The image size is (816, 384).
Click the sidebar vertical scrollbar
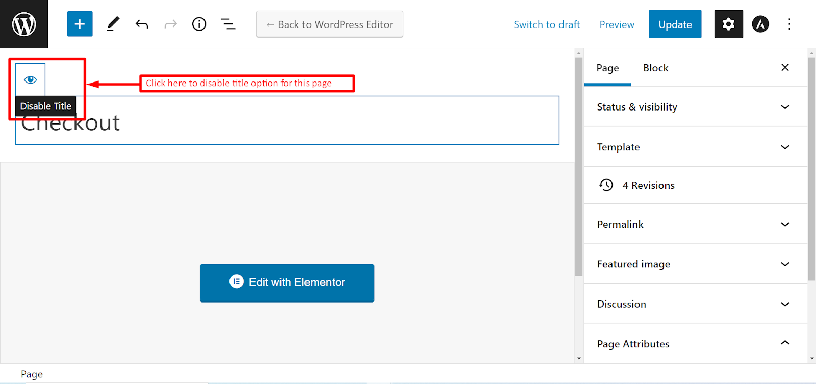click(x=812, y=169)
